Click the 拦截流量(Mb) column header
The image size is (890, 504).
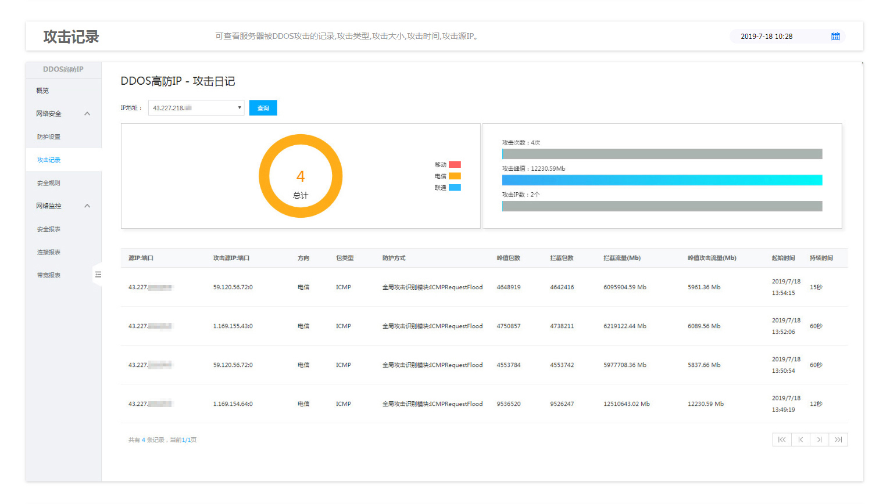622,258
